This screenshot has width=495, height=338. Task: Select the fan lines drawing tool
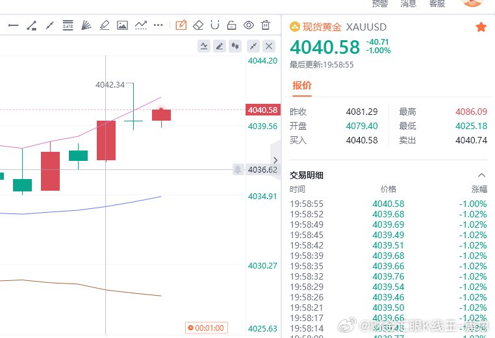pos(86,25)
